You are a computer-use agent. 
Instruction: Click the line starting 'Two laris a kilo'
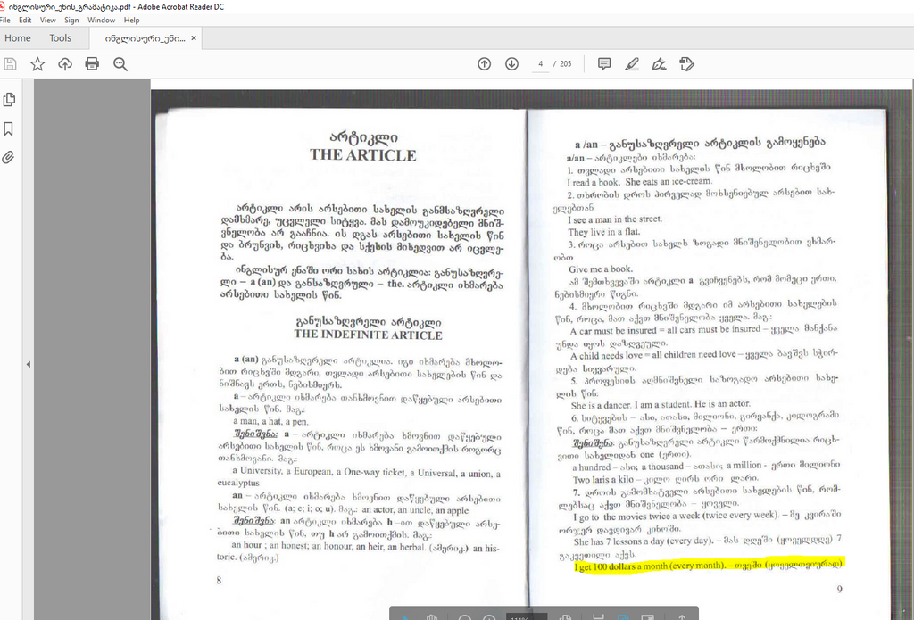click(666, 479)
